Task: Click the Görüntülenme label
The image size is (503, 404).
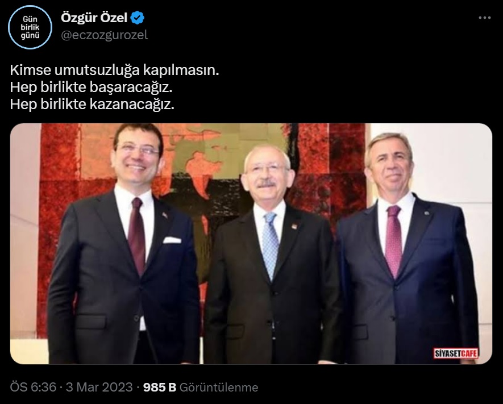Action: point(219,388)
